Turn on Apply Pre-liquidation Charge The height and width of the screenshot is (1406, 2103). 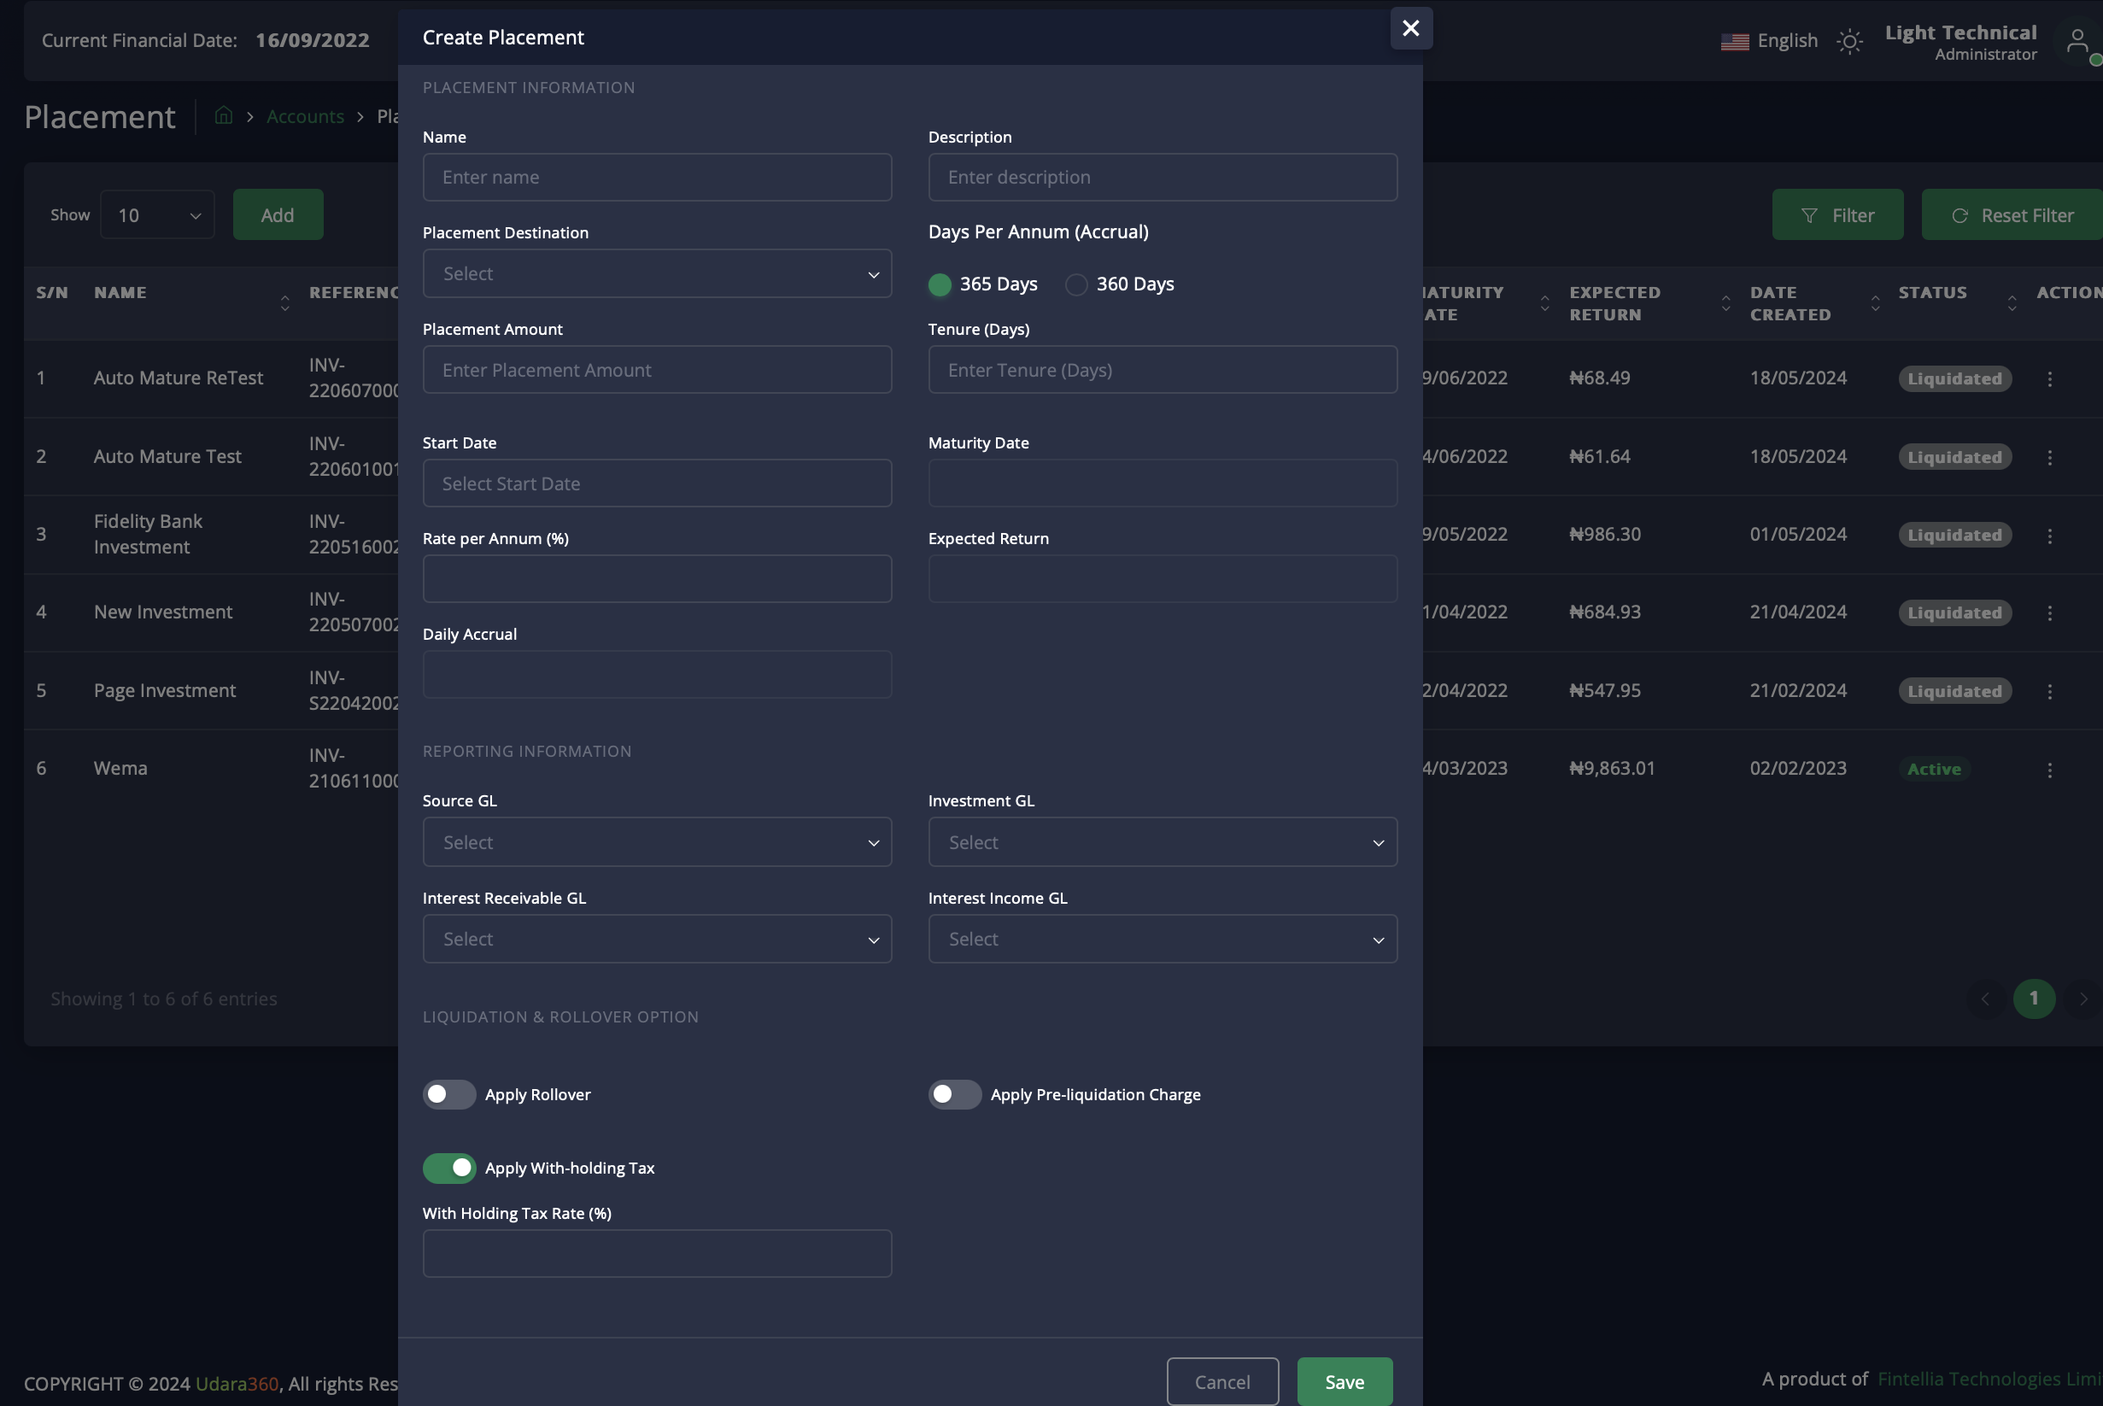point(954,1094)
